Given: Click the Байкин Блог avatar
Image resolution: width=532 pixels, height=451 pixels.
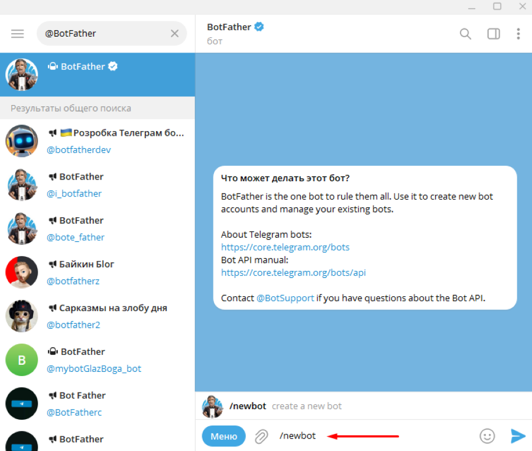Looking at the screenshot, I should pos(22,272).
